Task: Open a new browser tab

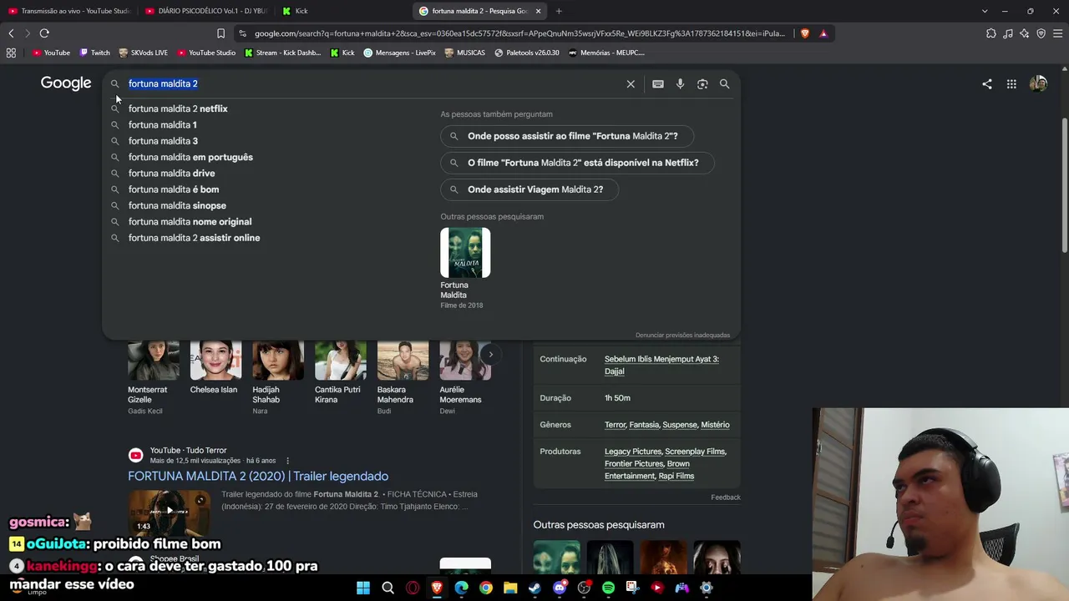Action: [x=559, y=11]
